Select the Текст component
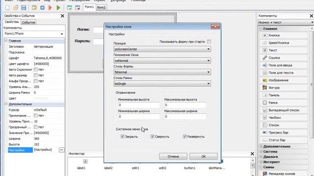This screenshot has height=176, width=314. tap(284, 50)
